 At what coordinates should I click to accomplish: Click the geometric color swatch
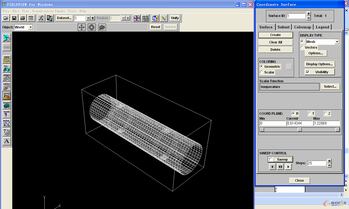pos(289,67)
